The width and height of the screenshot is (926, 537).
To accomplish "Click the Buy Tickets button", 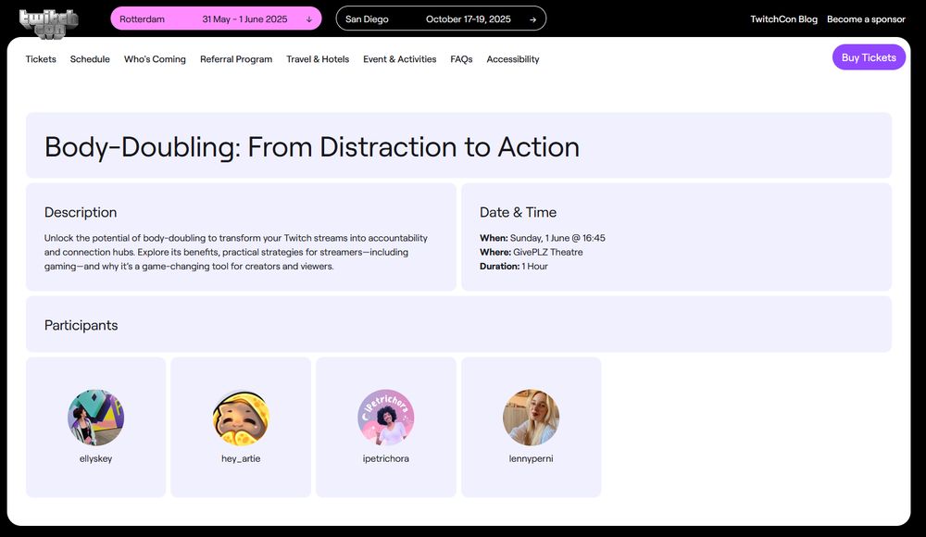I will 869,56.
